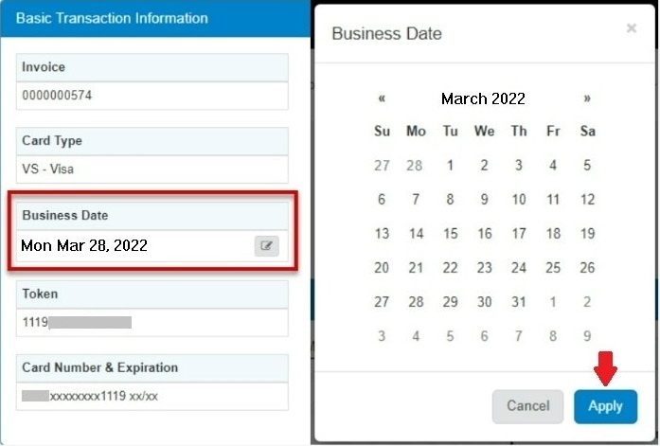Click the Card Type value field
The image size is (660, 446).
click(x=152, y=169)
